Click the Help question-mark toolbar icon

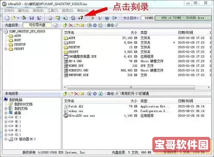107,18
